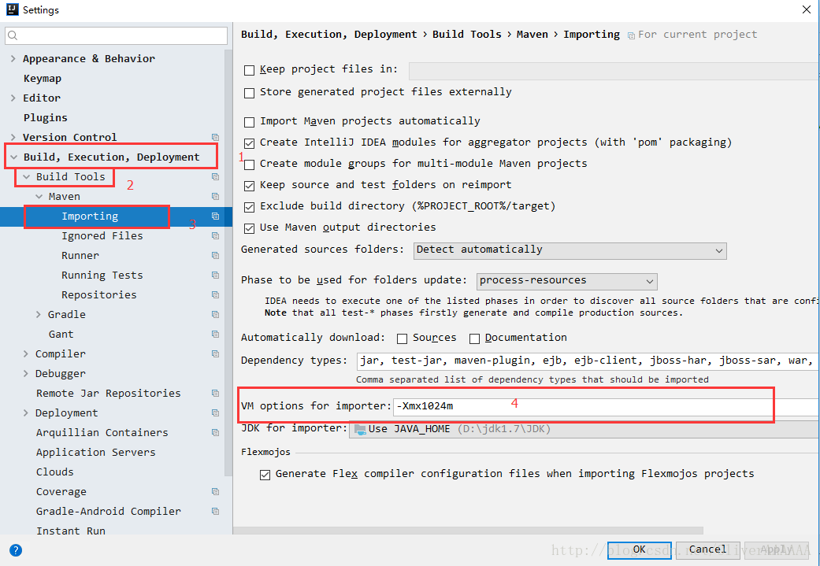Click project-level icon beside Runner

pos(215,256)
